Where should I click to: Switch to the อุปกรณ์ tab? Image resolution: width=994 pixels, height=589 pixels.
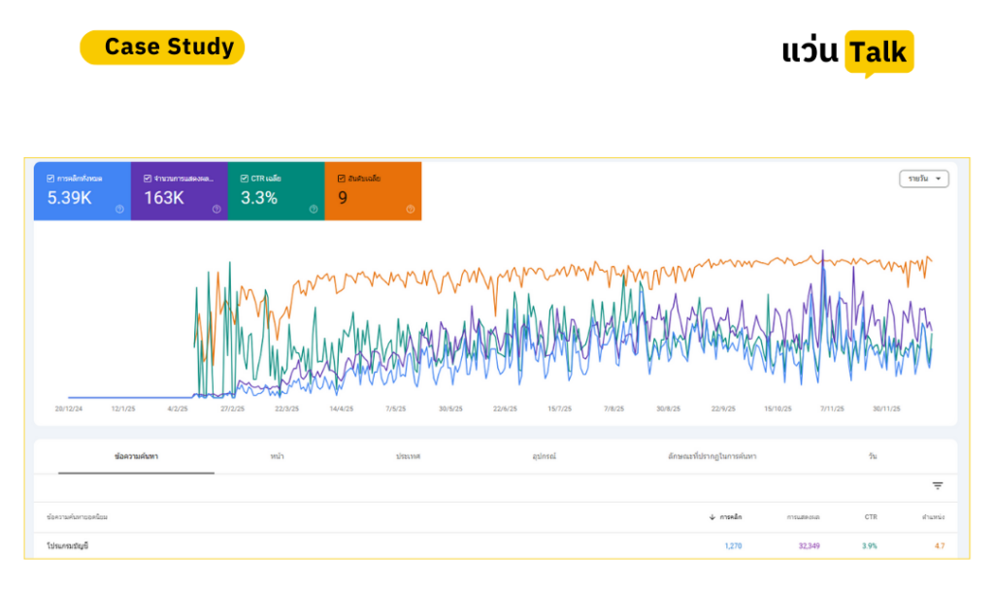tap(544, 456)
